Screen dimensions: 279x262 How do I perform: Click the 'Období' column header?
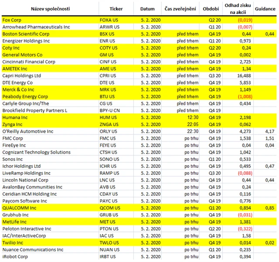tap(211, 9)
